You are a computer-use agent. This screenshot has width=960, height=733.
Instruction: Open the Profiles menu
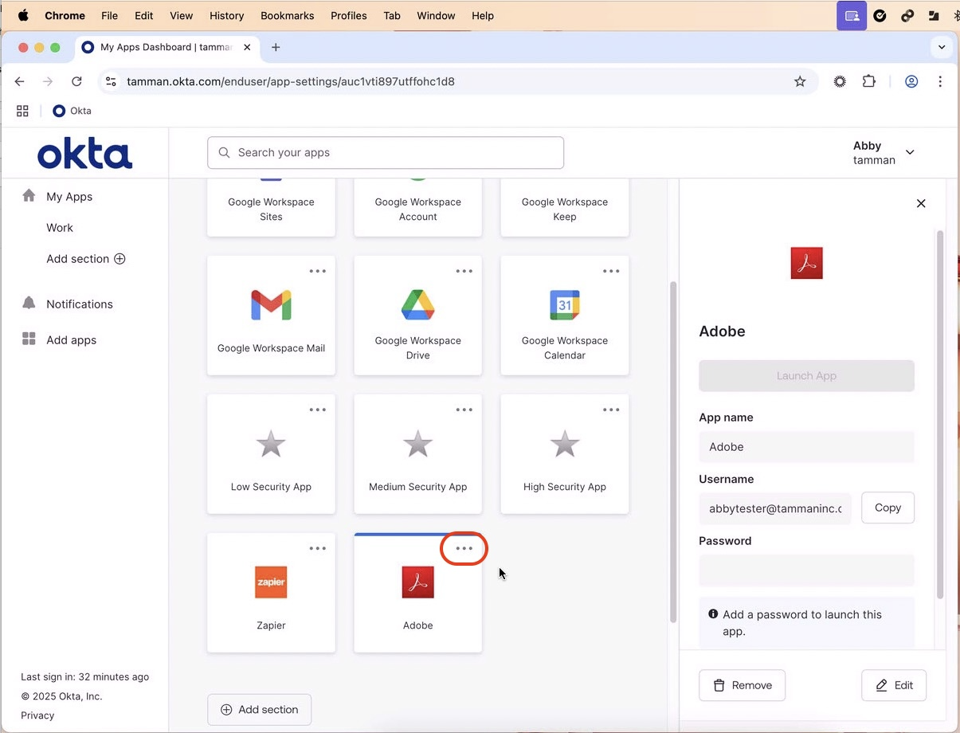pyautogui.click(x=349, y=15)
